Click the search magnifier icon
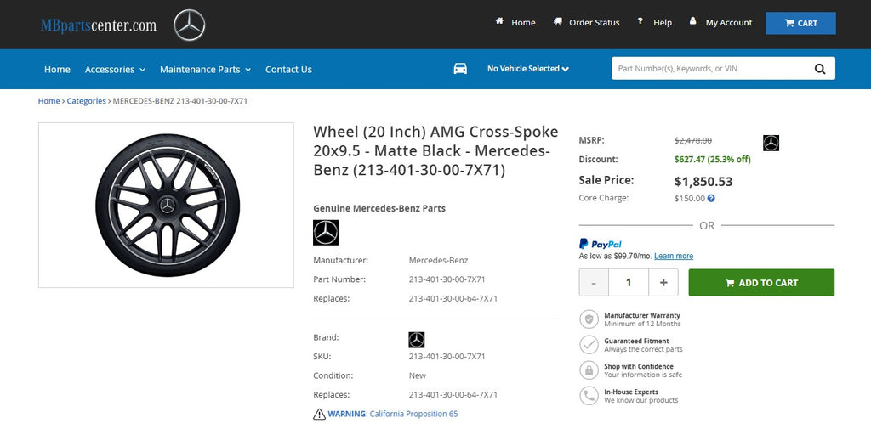Image resolution: width=871 pixels, height=446 pixels. click(820, 69)
